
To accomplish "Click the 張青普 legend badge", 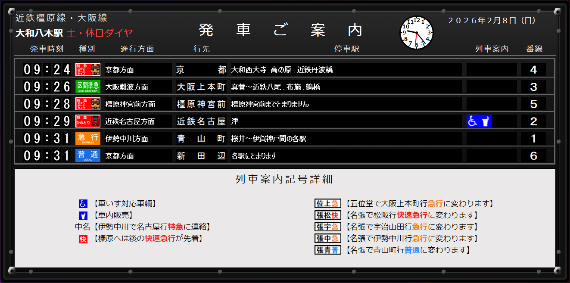I will click(327, 250).
